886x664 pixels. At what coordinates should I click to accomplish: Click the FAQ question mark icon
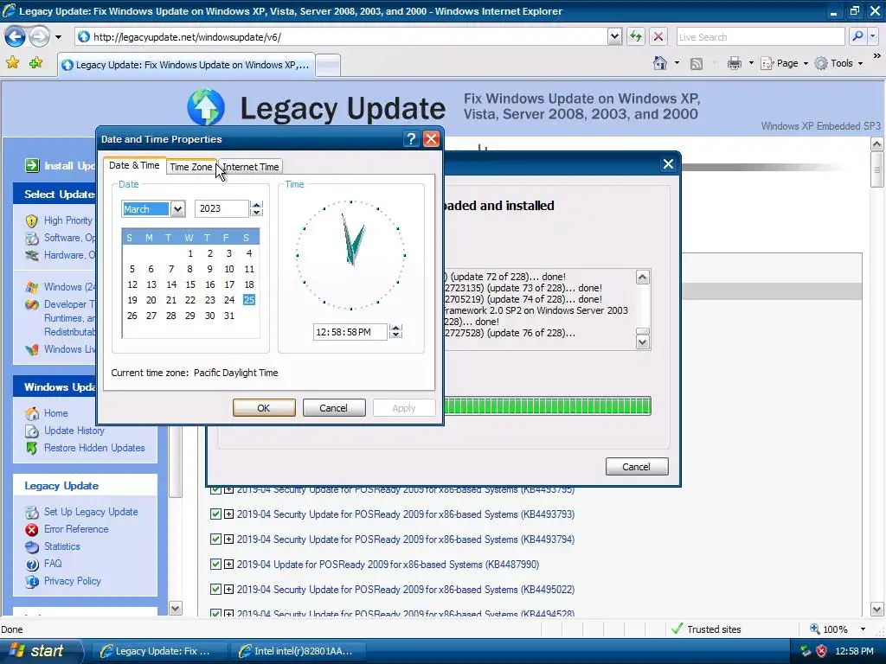click(32, 564)
